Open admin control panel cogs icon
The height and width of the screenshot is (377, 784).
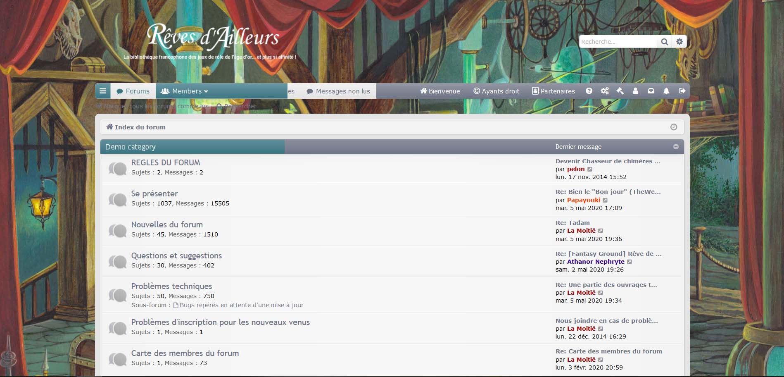(x=605, y=91)
